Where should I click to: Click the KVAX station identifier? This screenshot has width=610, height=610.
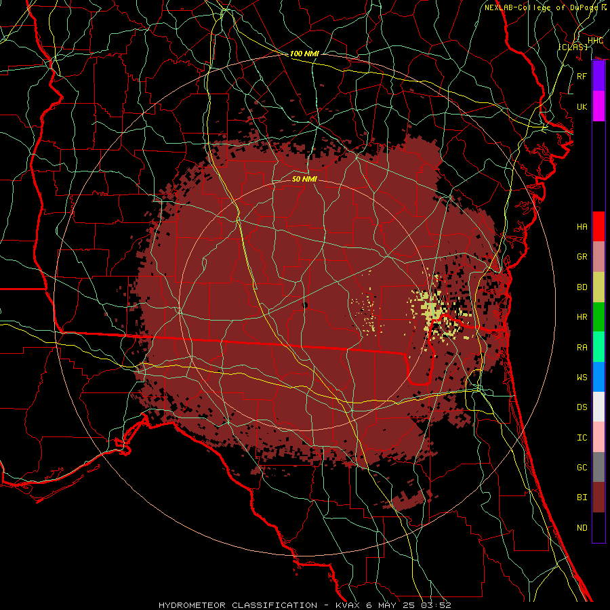coord(347,605)
